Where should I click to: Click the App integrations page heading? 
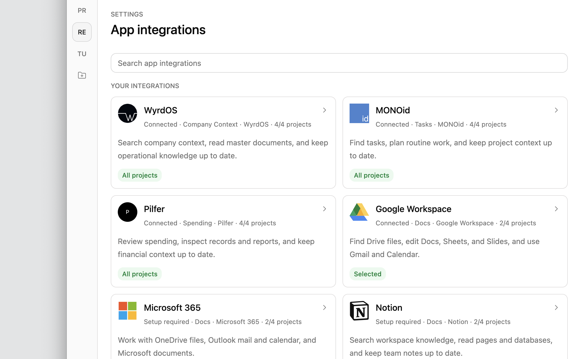click(x=158, y=30)
